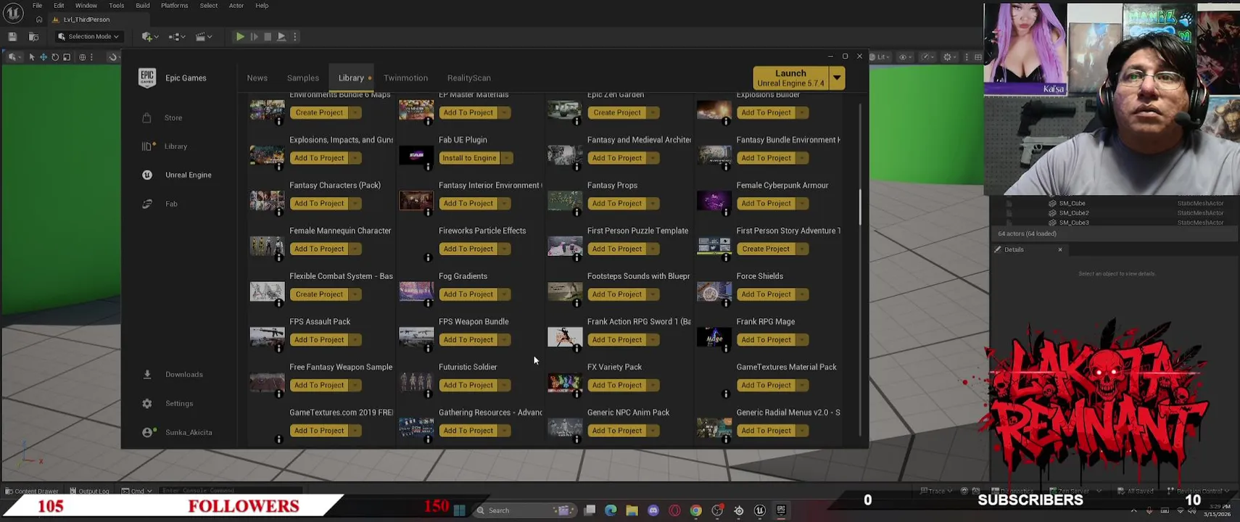Add Frank RPG Mage to project
1240x522 pixels.
coord(766,340)
